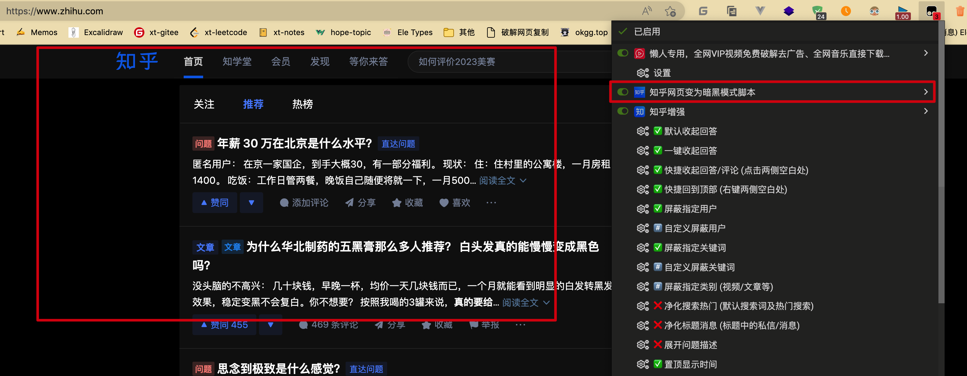Open the 发现 navigation item
This screenshot has height=376, width=967.
coord(319,62)
